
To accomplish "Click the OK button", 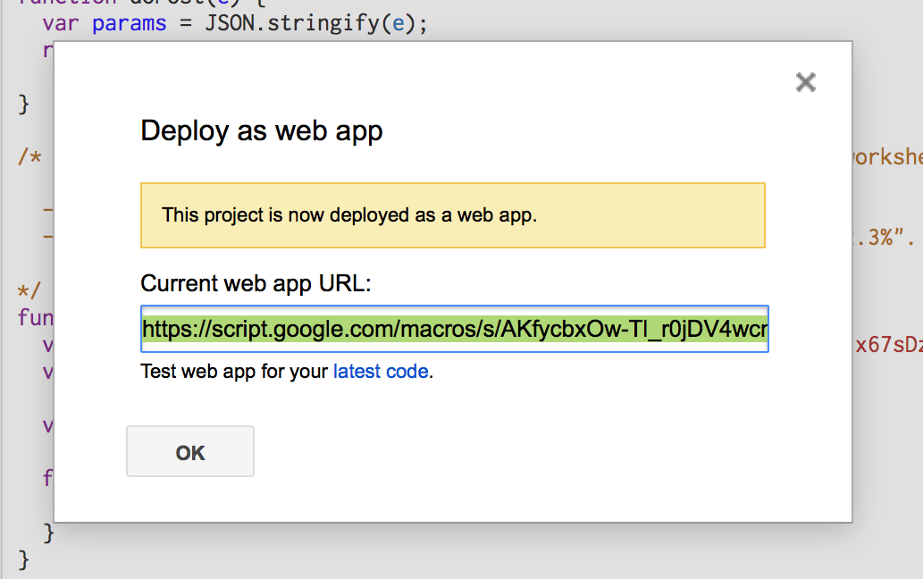I will [x=190, y=451].
